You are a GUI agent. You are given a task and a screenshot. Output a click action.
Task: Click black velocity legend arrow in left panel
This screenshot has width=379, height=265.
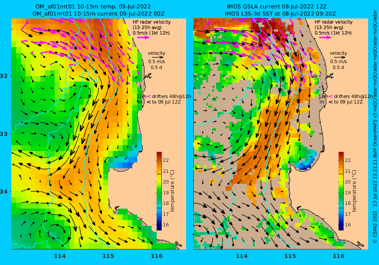pyautogui.click(x=158, y=58)
